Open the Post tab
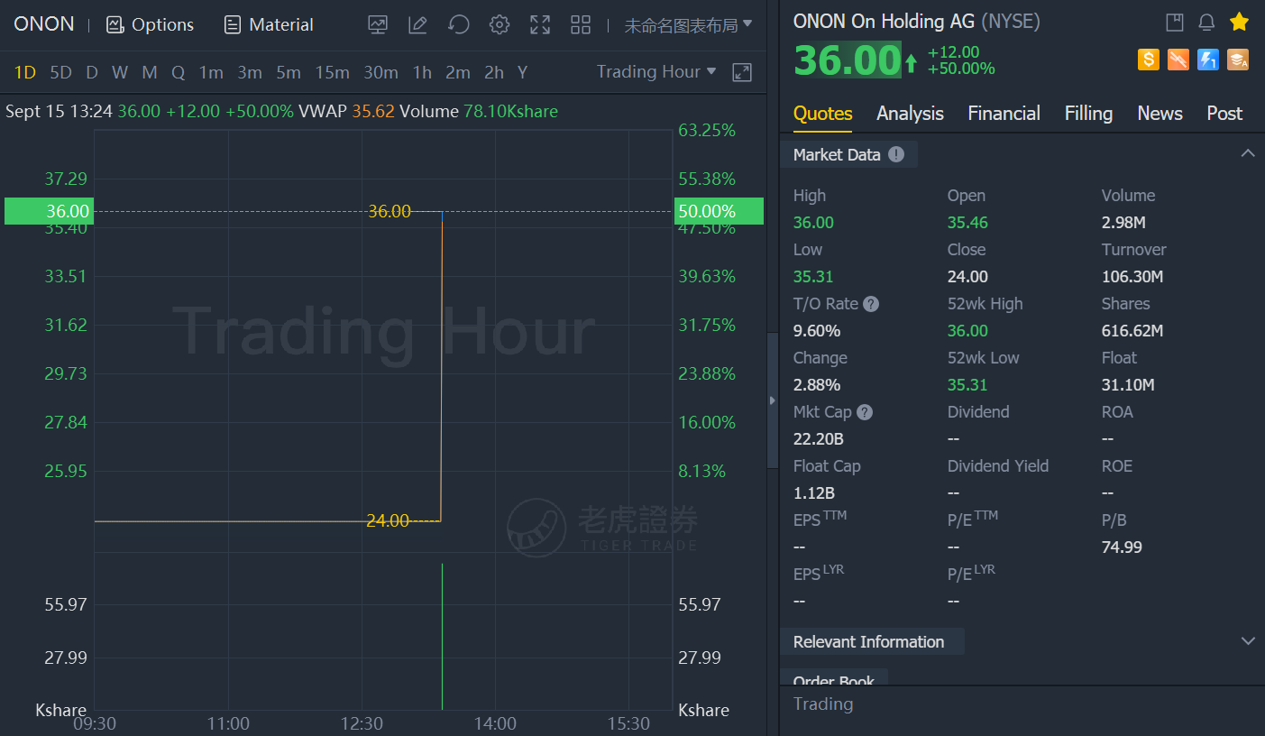This screenshot has height=736, width=1265. click(1225, 114)
